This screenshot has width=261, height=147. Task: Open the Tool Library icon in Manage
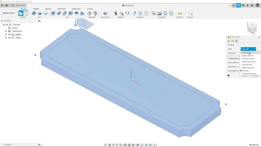point(153,13)
